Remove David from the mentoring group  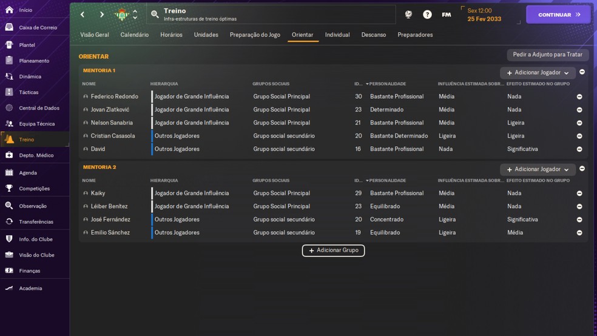click(x=579, y=149)
